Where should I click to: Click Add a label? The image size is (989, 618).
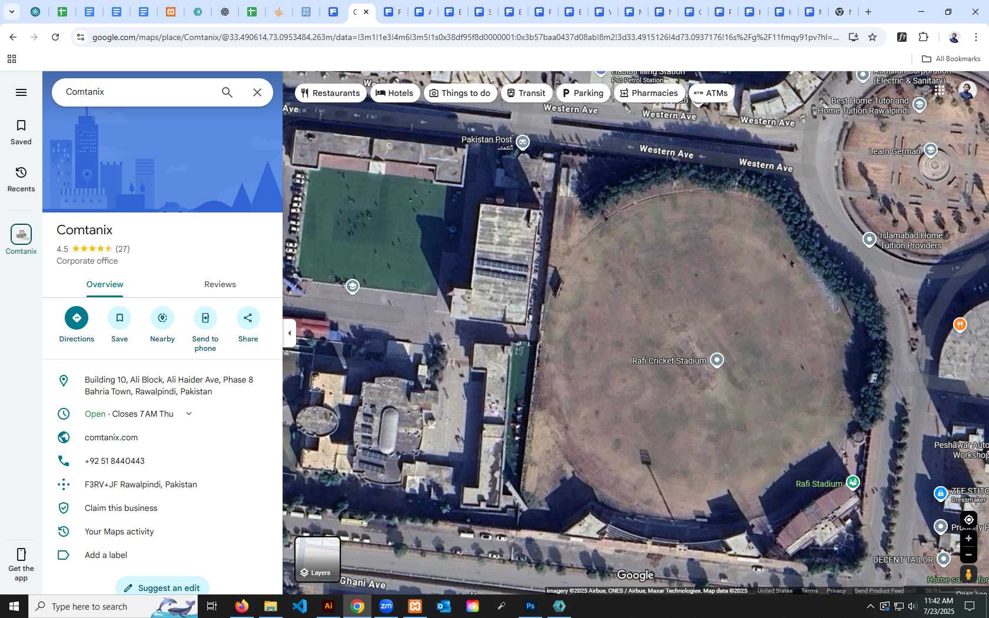click(106, 555)
